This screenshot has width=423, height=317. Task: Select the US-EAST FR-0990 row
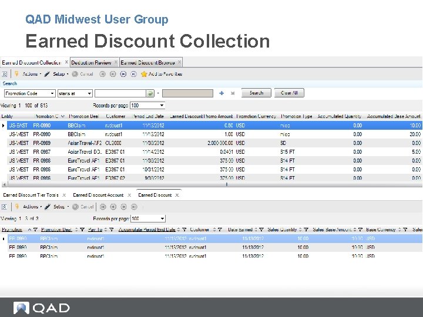click(214, 126)
